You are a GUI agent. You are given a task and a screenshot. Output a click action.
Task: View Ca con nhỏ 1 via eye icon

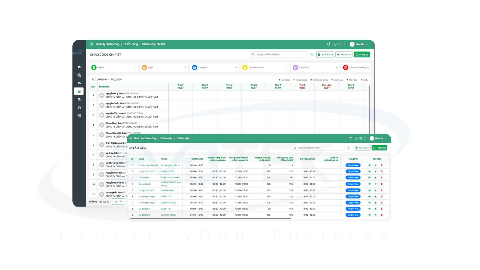click(x=369, y=177)
